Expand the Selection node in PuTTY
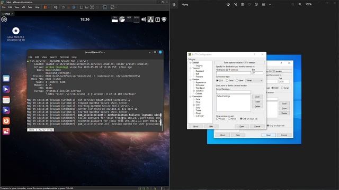The width and height of the screenshot is (339, 190). (194, 91)
